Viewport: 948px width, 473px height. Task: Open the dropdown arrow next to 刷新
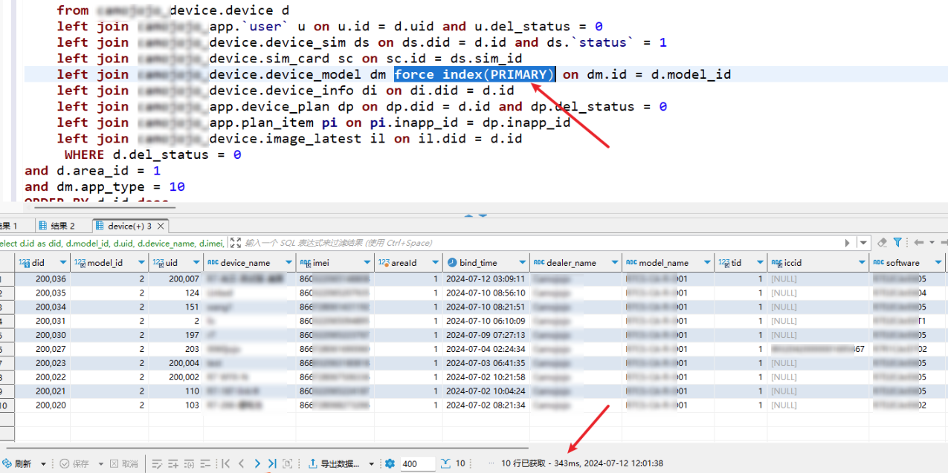tap(43, 463)
